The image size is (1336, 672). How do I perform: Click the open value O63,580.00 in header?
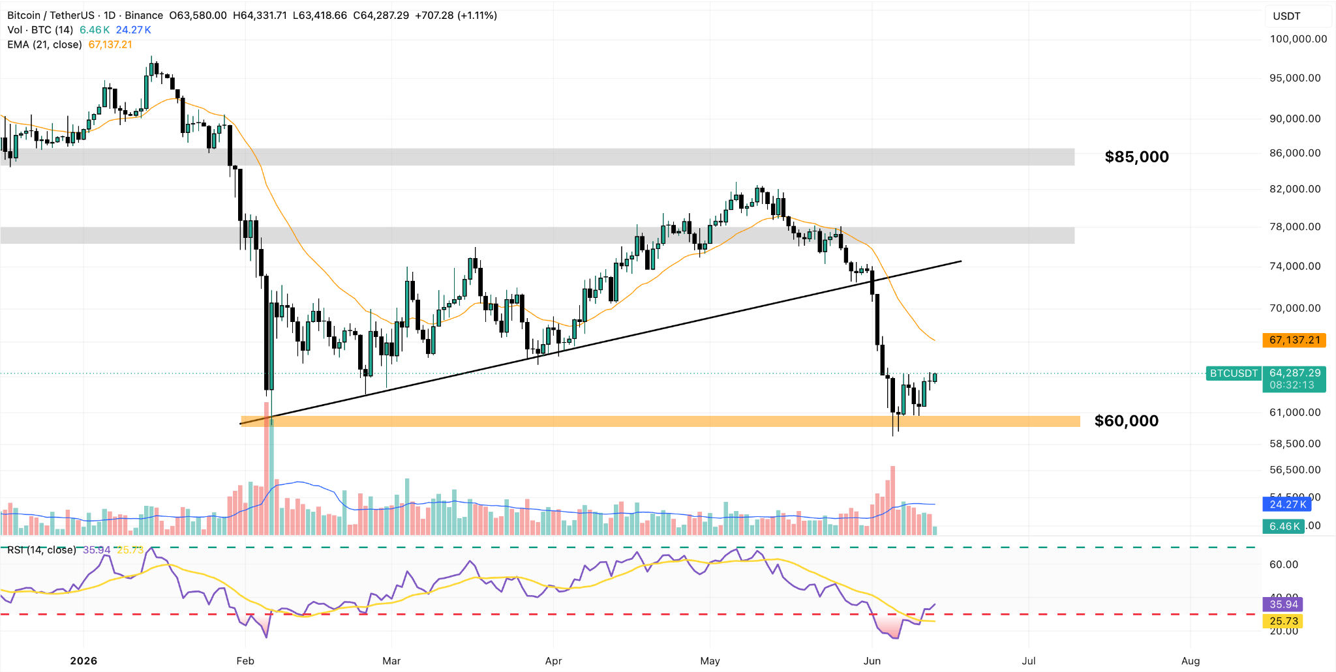coord(198,15)
